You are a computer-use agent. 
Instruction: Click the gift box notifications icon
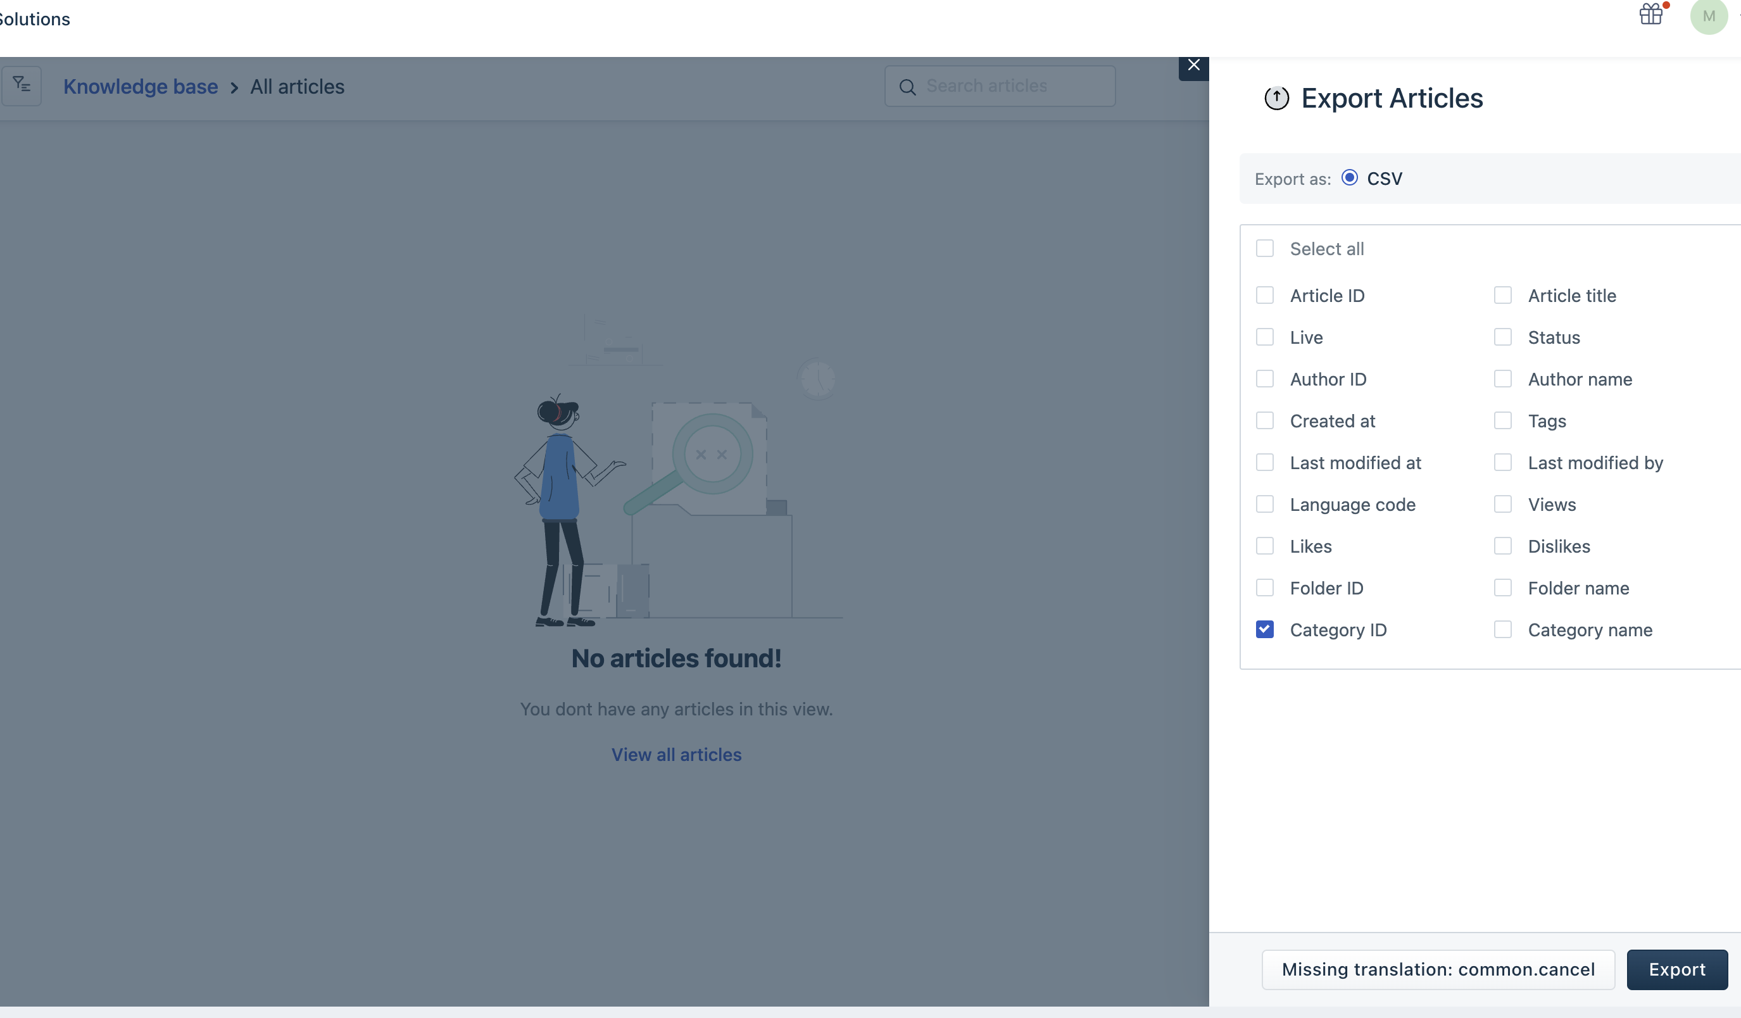(1651, 15)
